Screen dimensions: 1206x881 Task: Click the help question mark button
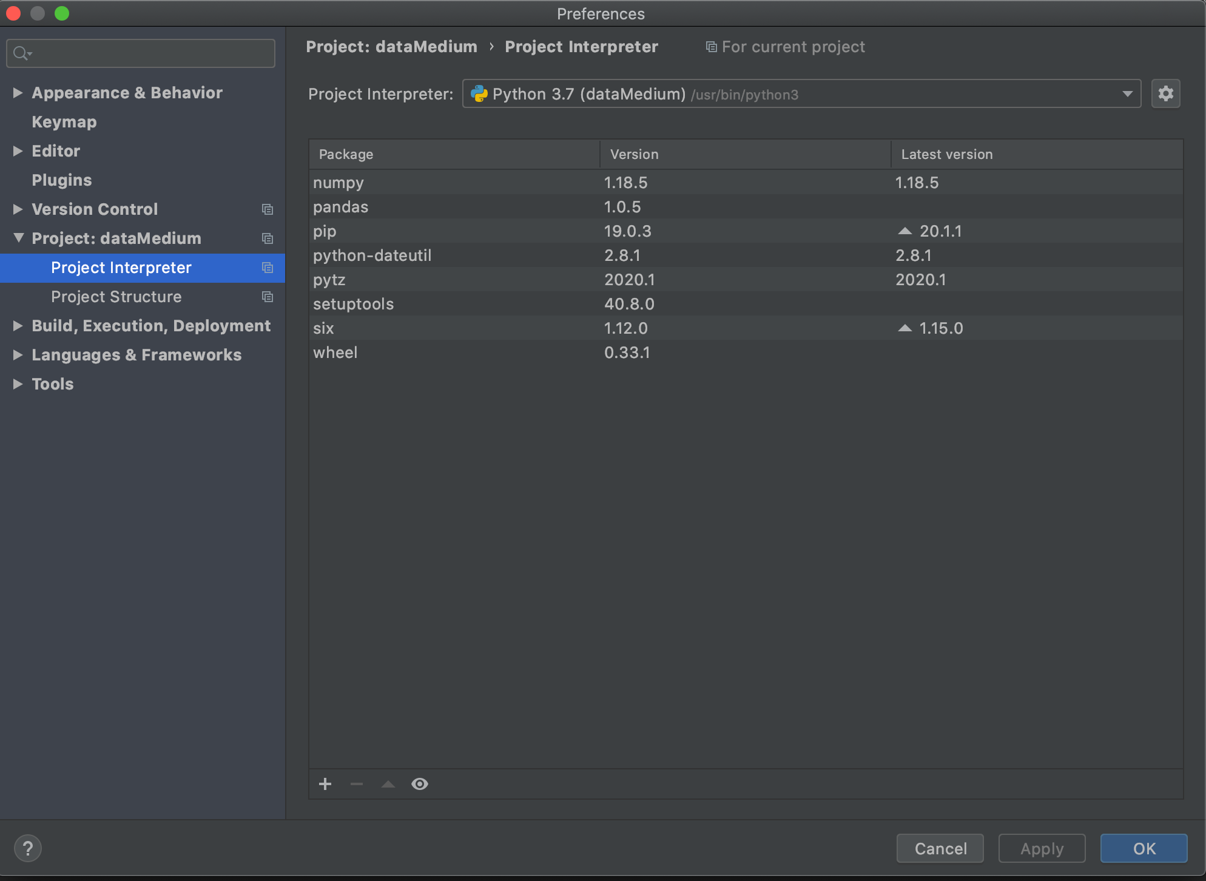[x=28, y=848]
